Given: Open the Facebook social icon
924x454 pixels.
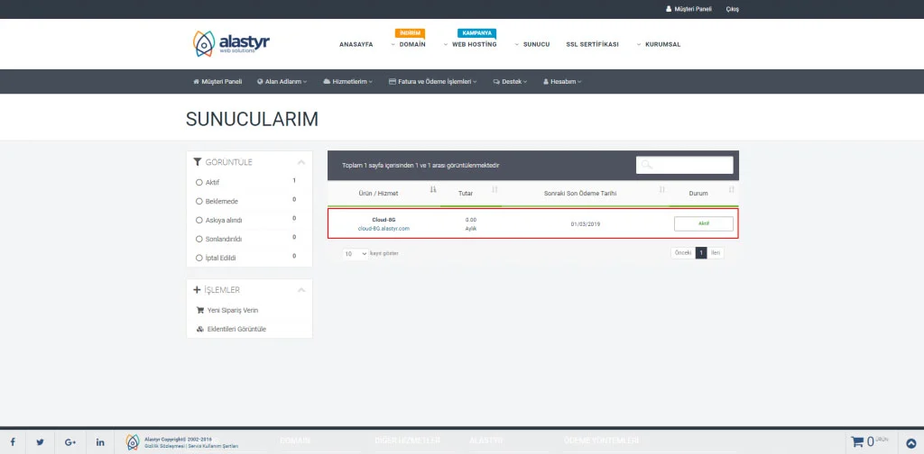Looking at the screenshot, I should (13, 442).
